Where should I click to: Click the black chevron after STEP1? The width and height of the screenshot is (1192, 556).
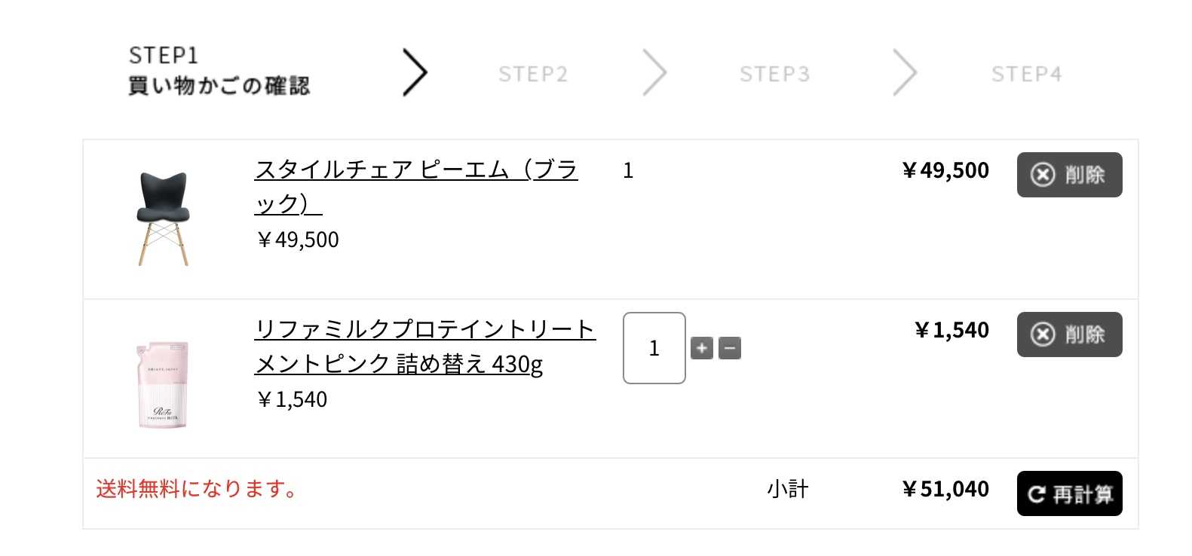click(x=415, y=72)
